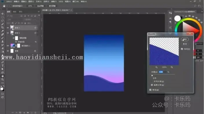Toggle the Preview checkbox in dialog
Screen dimensions: 204x114
click(x=182, y=49)
